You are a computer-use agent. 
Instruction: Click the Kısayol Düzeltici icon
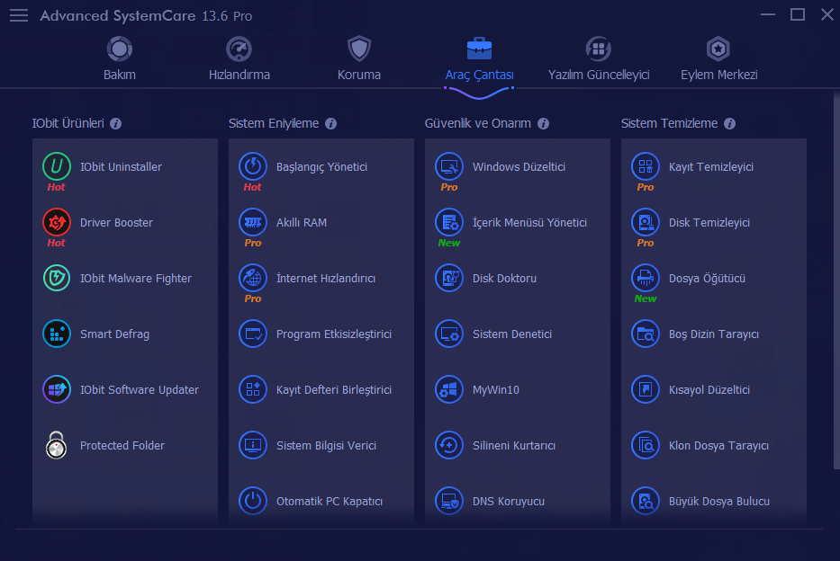[646, 389]
